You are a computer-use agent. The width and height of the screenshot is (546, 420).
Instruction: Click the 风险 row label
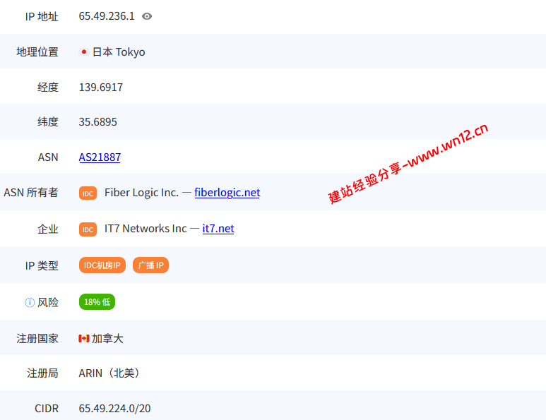pyautogui.click(x=48, y=302)
